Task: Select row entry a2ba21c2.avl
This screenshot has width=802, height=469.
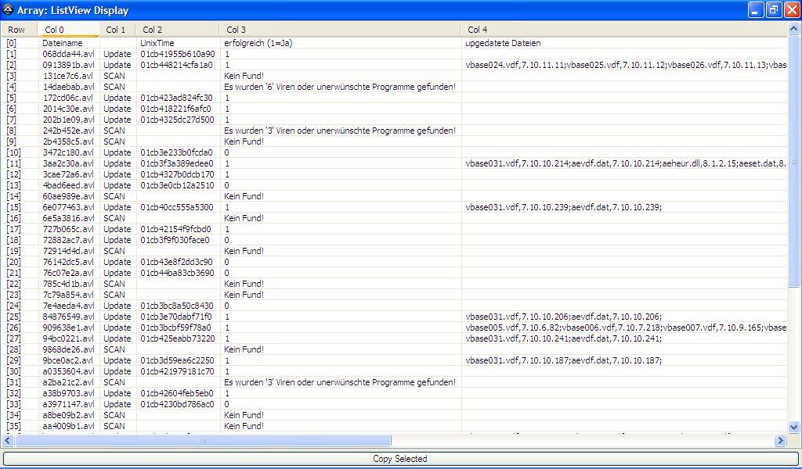Action: pyautogui.click(x=68, y=382)
